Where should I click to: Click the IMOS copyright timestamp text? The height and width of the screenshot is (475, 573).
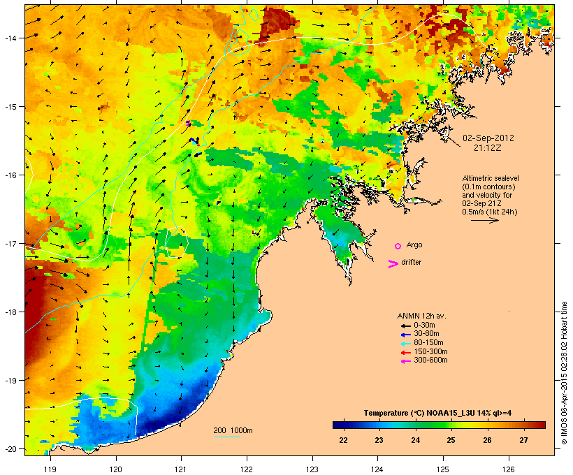click(564, 373)
